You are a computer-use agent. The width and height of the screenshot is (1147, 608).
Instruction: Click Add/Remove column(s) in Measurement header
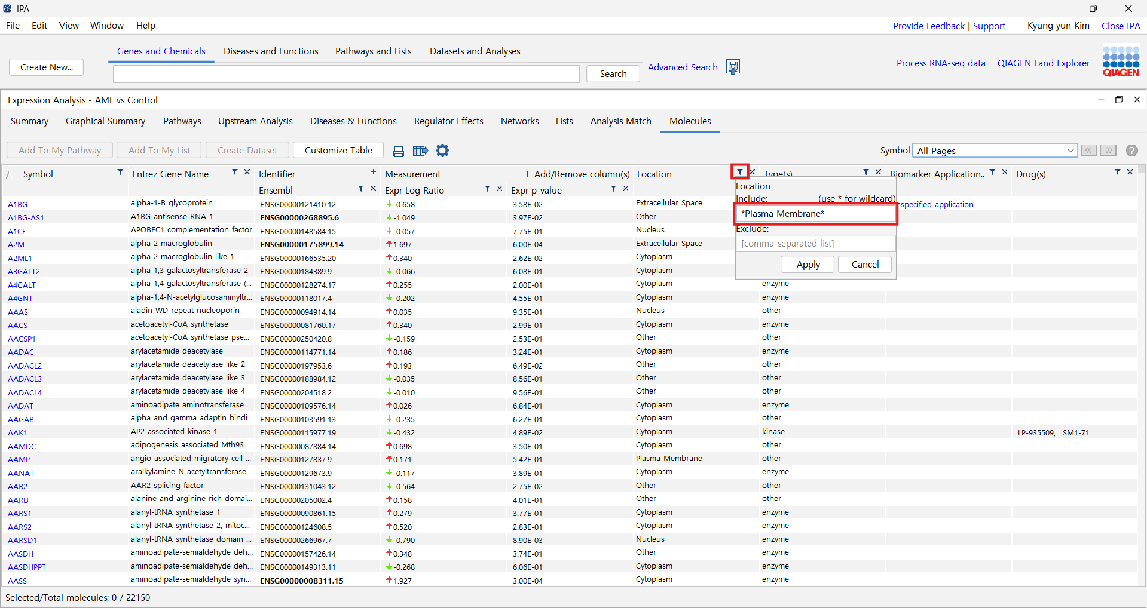point(577,174)
